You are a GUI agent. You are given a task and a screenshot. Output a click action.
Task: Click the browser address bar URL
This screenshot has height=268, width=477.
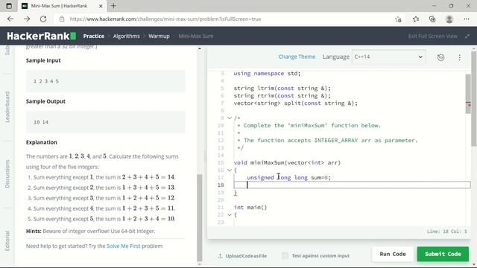click(x=165, y=19)
